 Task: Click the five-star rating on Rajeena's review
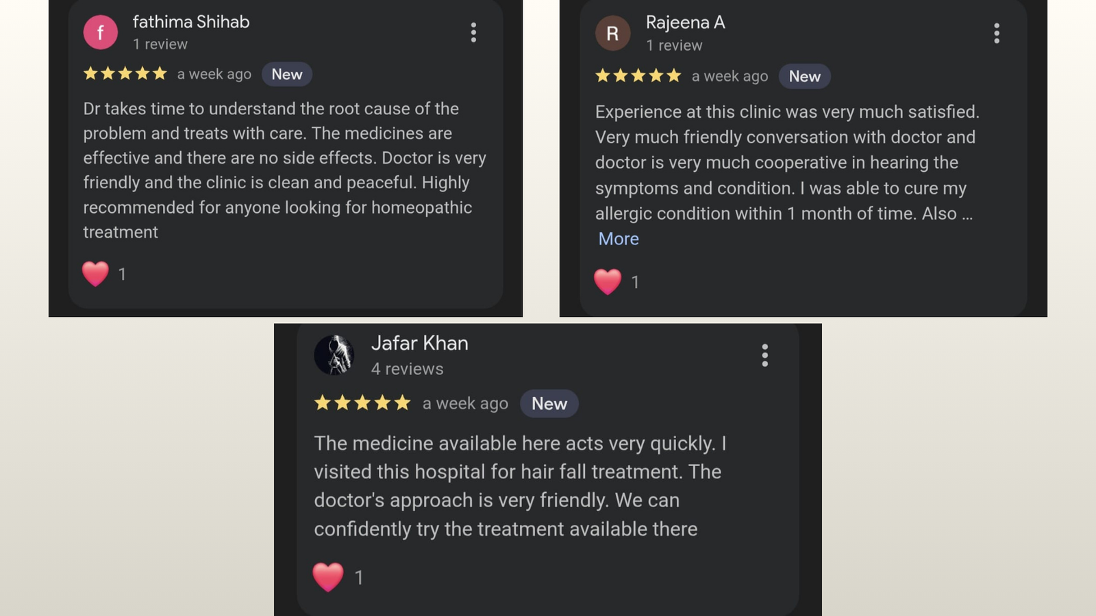[x=638, y=76]
